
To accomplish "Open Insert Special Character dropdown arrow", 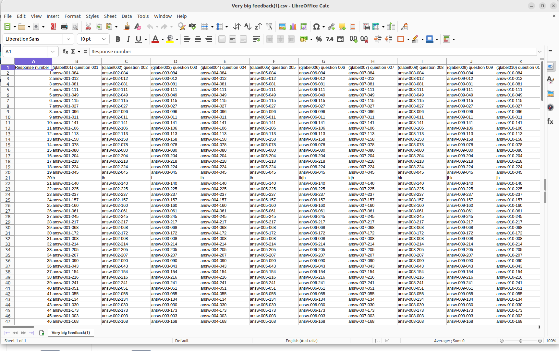I will [x=323, y=27].
